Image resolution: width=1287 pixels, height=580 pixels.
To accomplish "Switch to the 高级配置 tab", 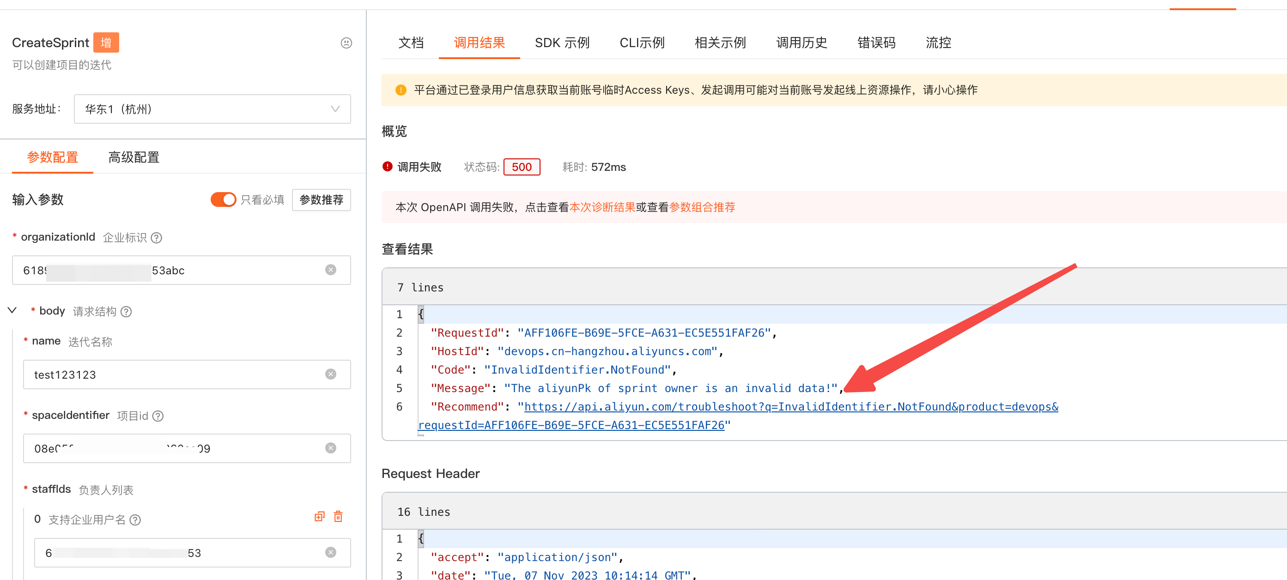I will coord(134,157).
